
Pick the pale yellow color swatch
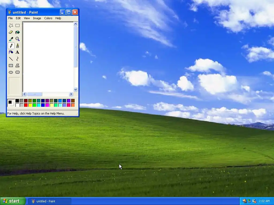(51, 105)
